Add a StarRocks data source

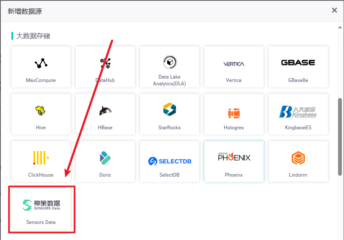[x=170, y=114]
